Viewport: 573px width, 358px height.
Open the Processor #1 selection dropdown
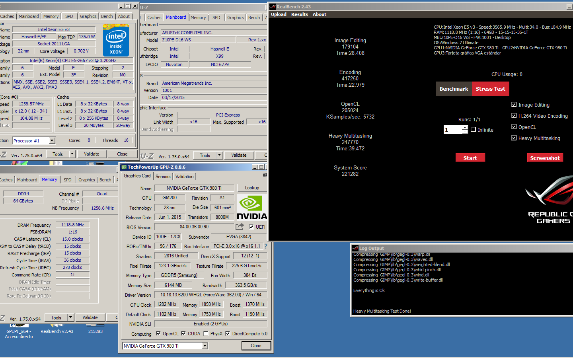(52, 140)
